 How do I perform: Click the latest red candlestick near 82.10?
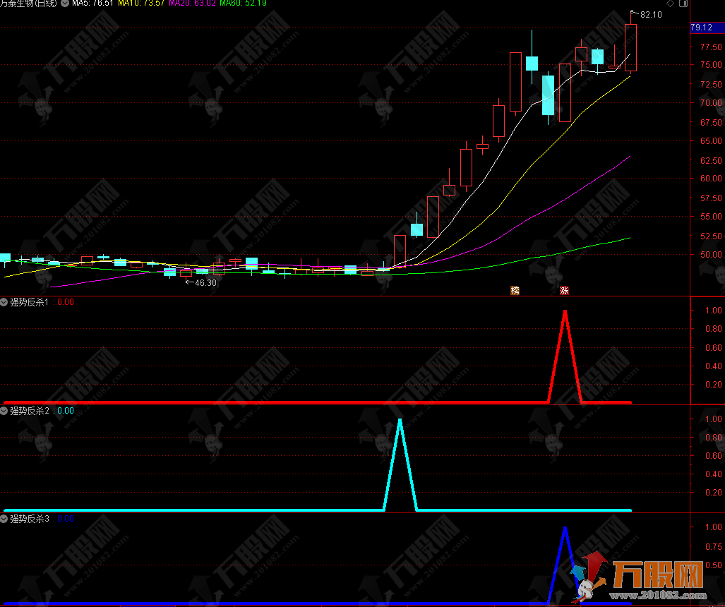(x=630, y=47)
